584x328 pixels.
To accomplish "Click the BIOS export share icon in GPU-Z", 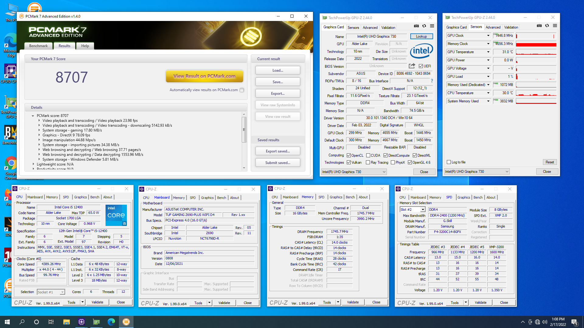I will pyautogui.click(x=412, y=66).
